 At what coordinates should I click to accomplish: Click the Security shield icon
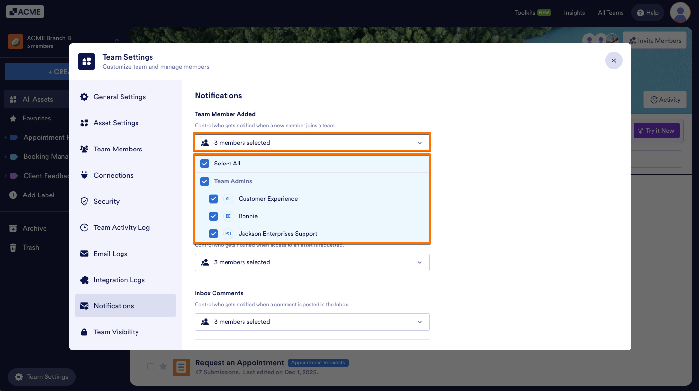point(84,201)
